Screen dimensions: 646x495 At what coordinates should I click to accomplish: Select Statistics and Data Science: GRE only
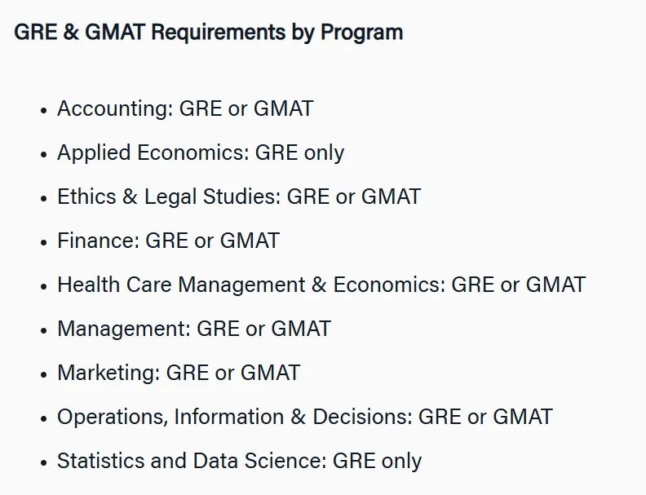239,462
